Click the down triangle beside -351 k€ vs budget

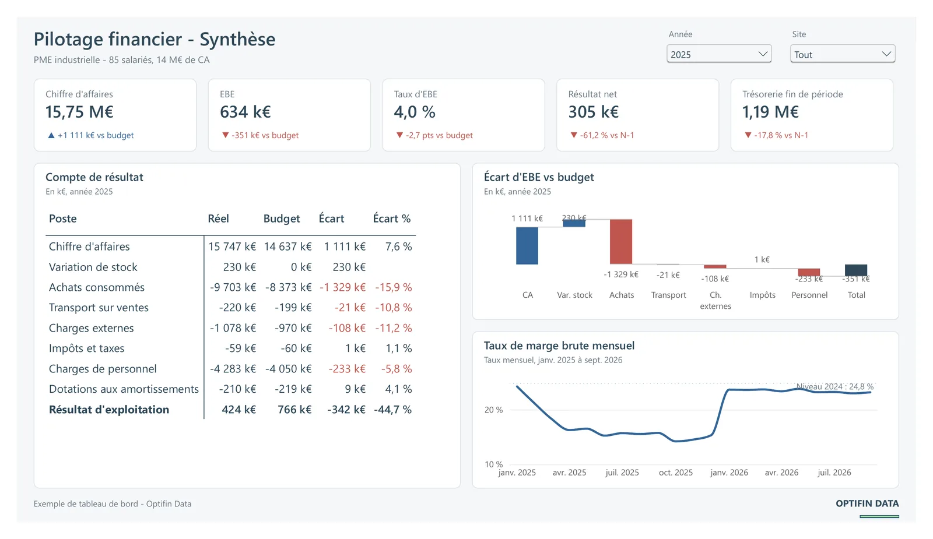click(226, 135)
